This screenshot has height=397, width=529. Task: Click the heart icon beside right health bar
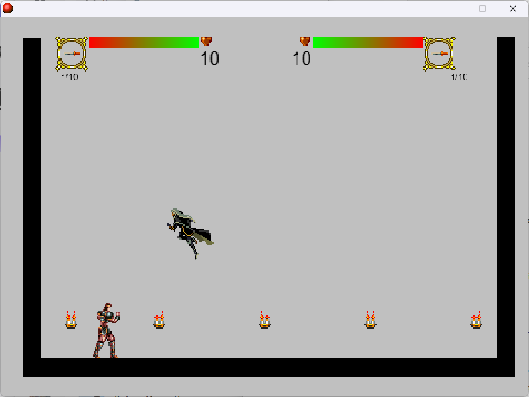pyautogui.click(x=305, y=41)
